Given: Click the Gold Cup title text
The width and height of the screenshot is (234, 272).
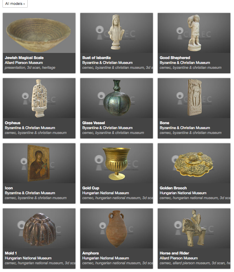Looking at the screenshot, I should click(x=91, y=188).
